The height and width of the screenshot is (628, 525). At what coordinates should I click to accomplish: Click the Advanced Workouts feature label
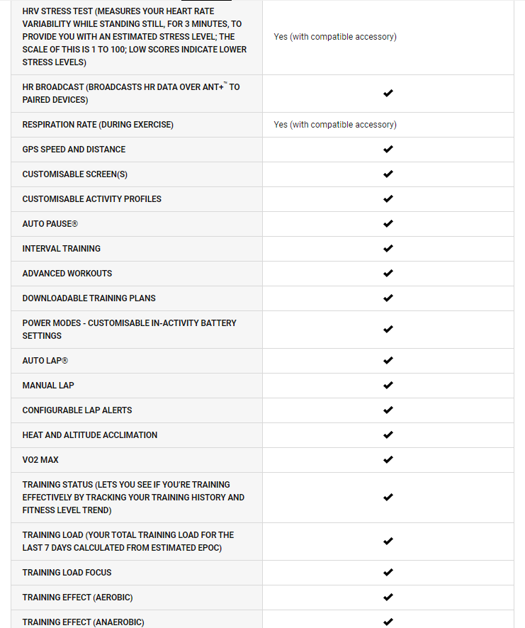(x=67, y=274)
